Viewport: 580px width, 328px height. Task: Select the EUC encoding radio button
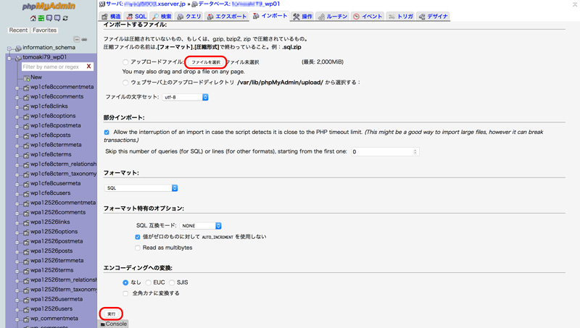(149, 282)
